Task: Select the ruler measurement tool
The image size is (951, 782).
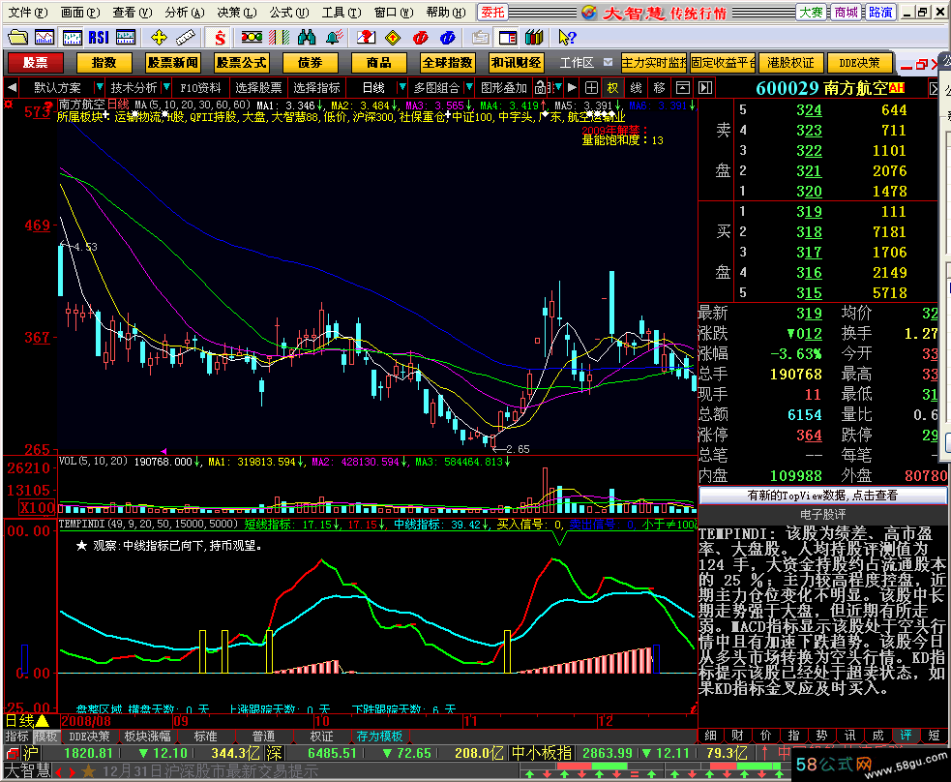Action: [x=186, y=38]
